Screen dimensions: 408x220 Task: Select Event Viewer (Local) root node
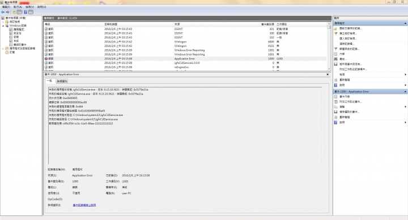tap(15, 18)
